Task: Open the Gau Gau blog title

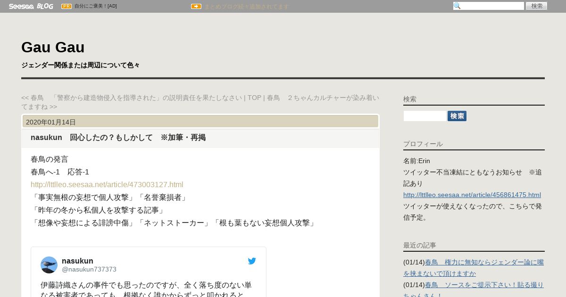Action: (x=53, y=47)
